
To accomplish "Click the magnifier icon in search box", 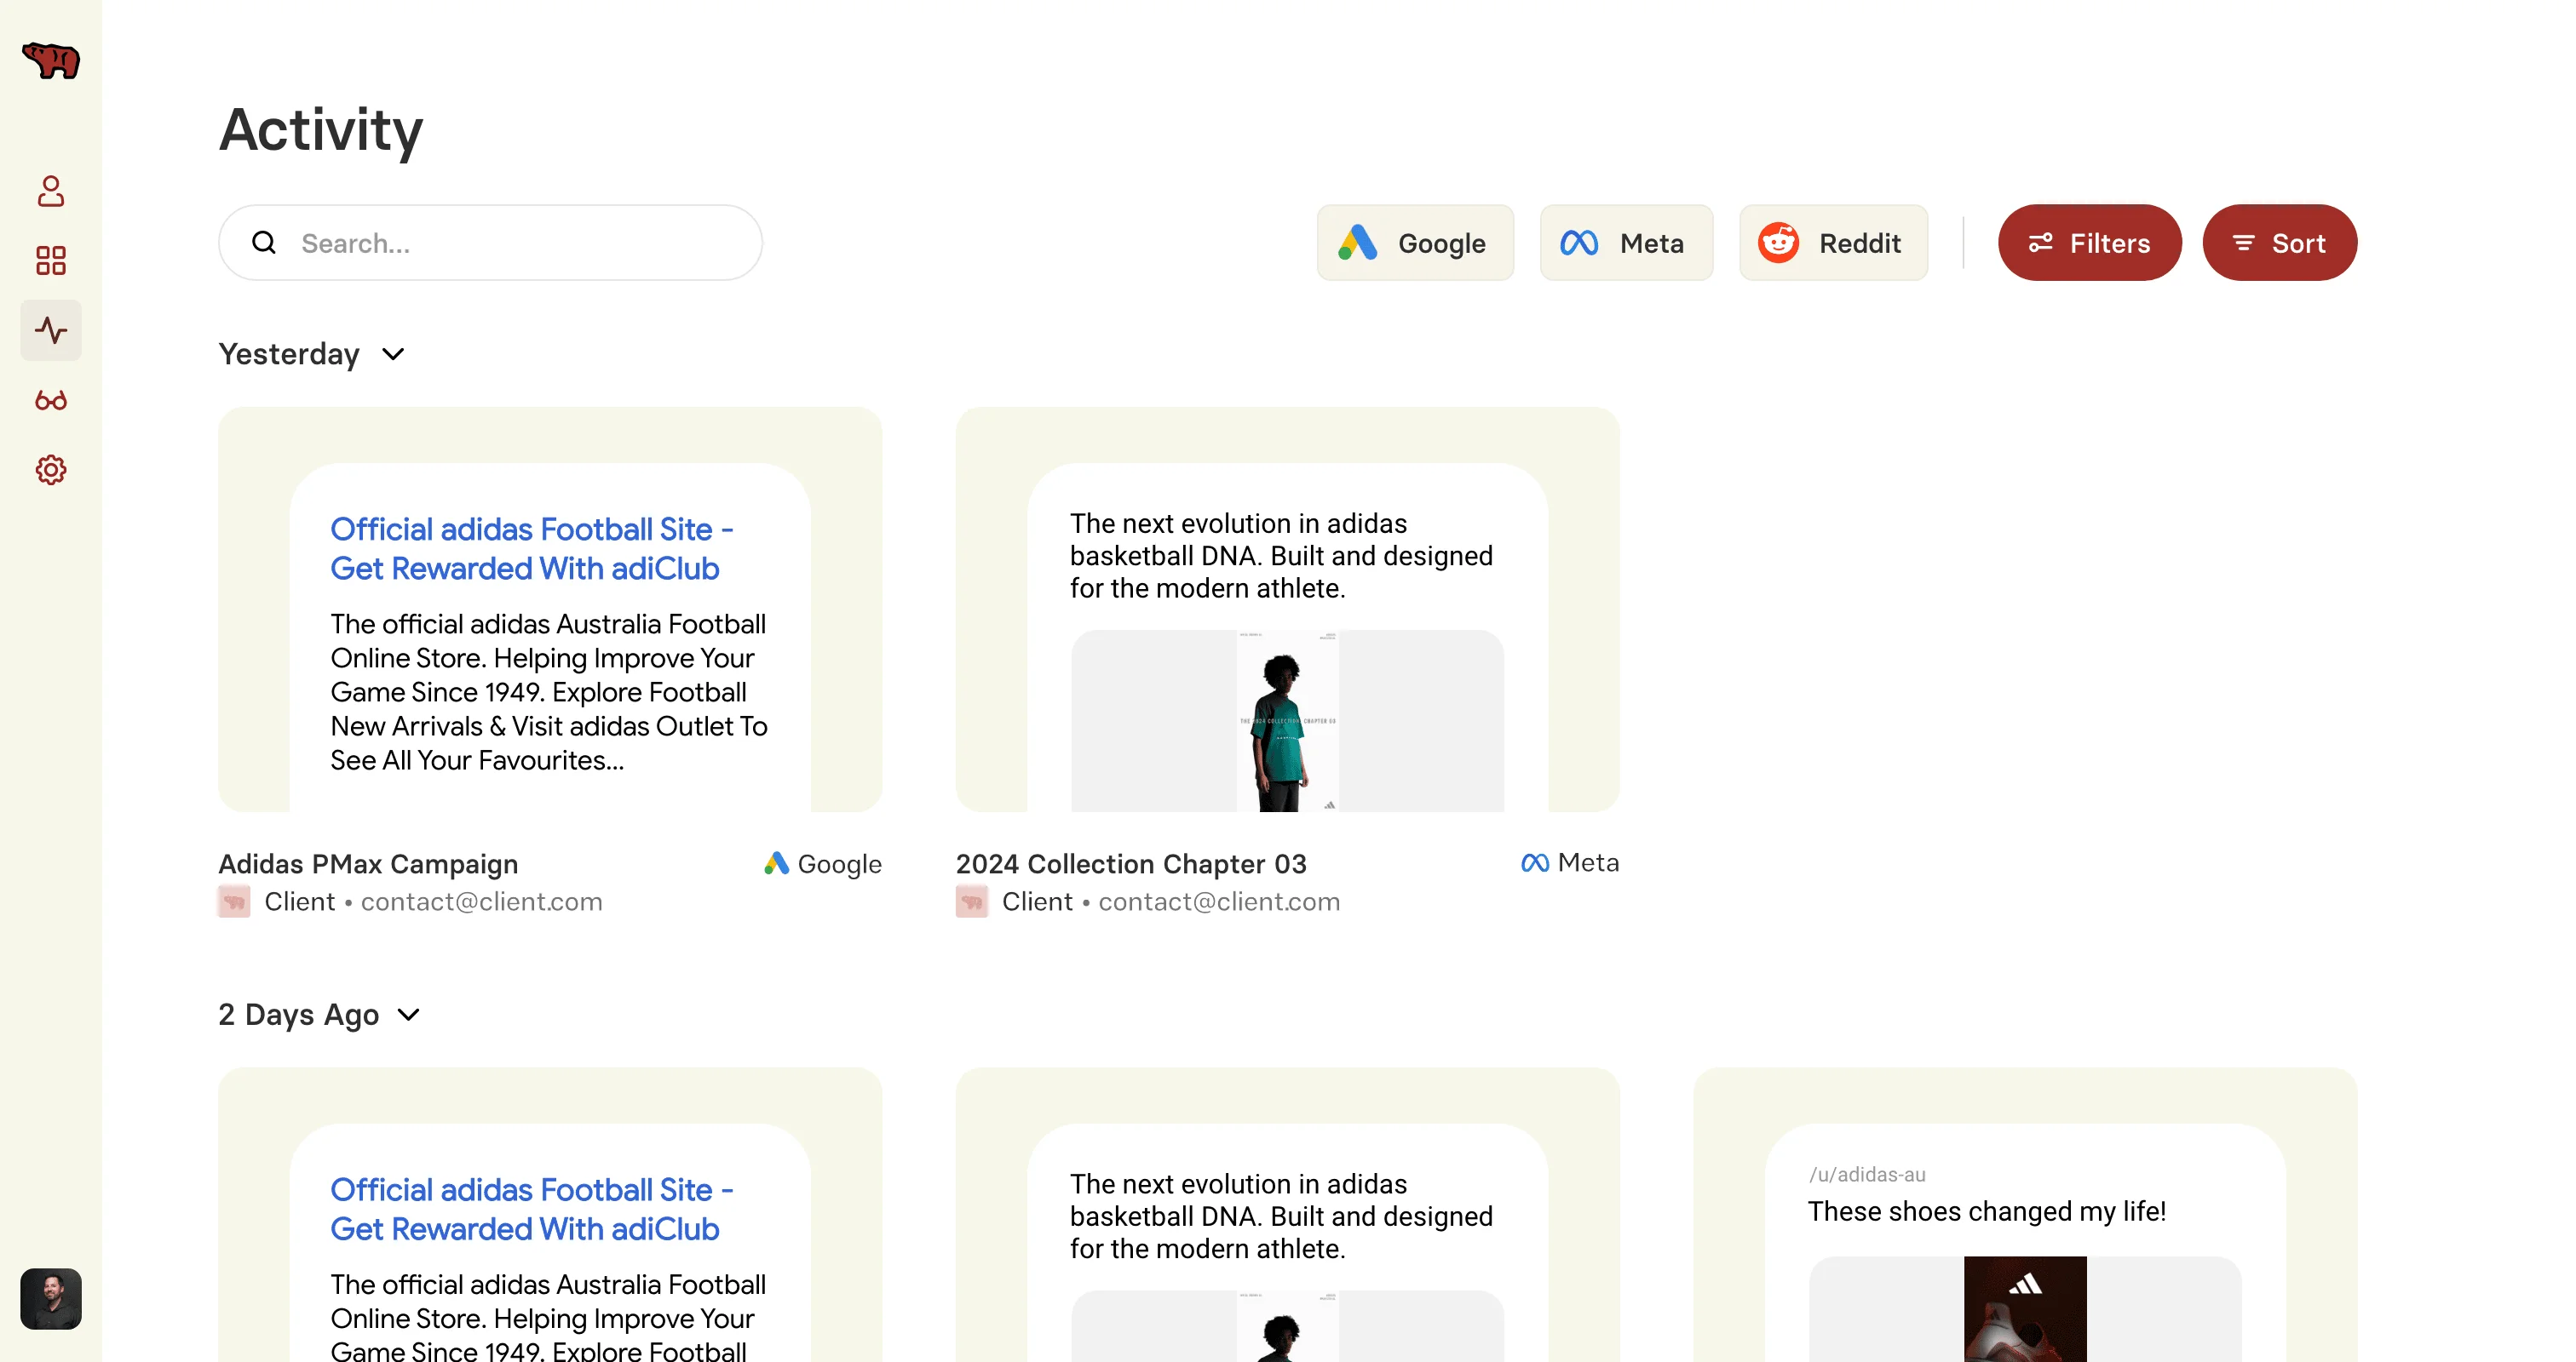I will [264, 243].
